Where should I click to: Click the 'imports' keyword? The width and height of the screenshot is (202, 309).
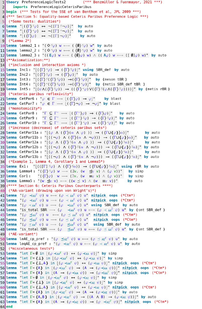click(20, 7)
